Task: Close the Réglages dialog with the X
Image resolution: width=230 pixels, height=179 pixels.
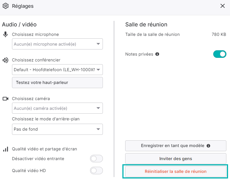Action: pos(222,6)
